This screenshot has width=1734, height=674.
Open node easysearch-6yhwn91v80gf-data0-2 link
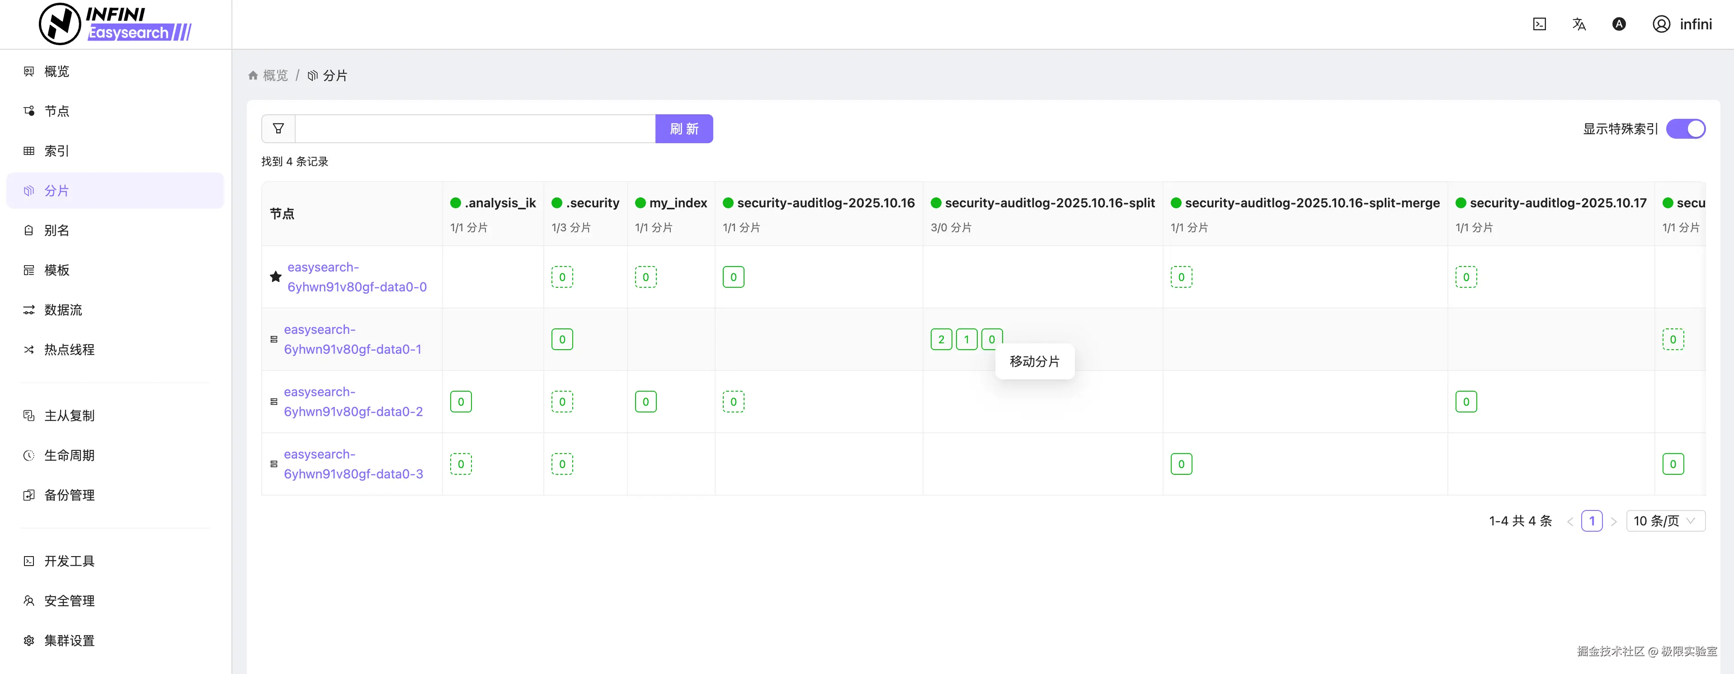[353, 402]
